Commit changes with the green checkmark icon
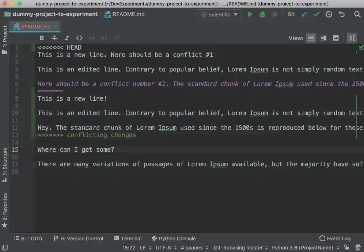The height and width of the screenshot is (252, 364). pos(316,14)
